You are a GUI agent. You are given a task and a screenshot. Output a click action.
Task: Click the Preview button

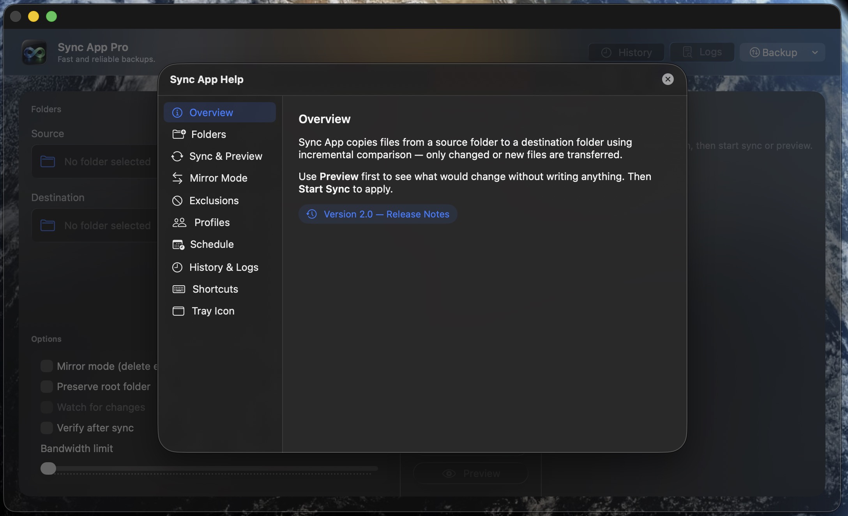click(x=470, y=473)
